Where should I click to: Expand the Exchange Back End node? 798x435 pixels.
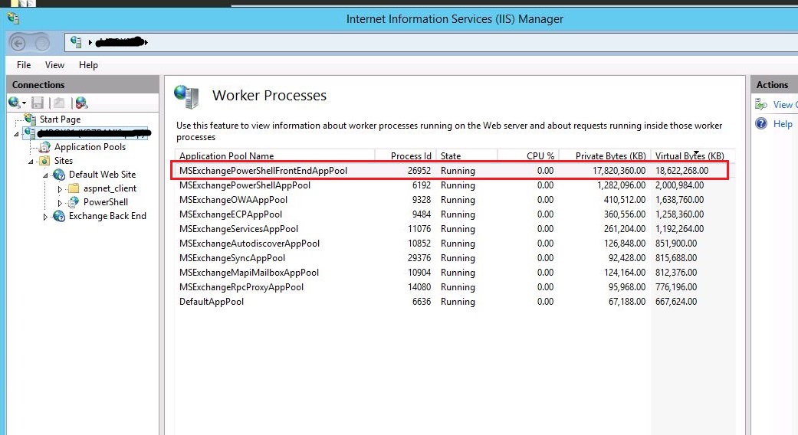[45, 217]
